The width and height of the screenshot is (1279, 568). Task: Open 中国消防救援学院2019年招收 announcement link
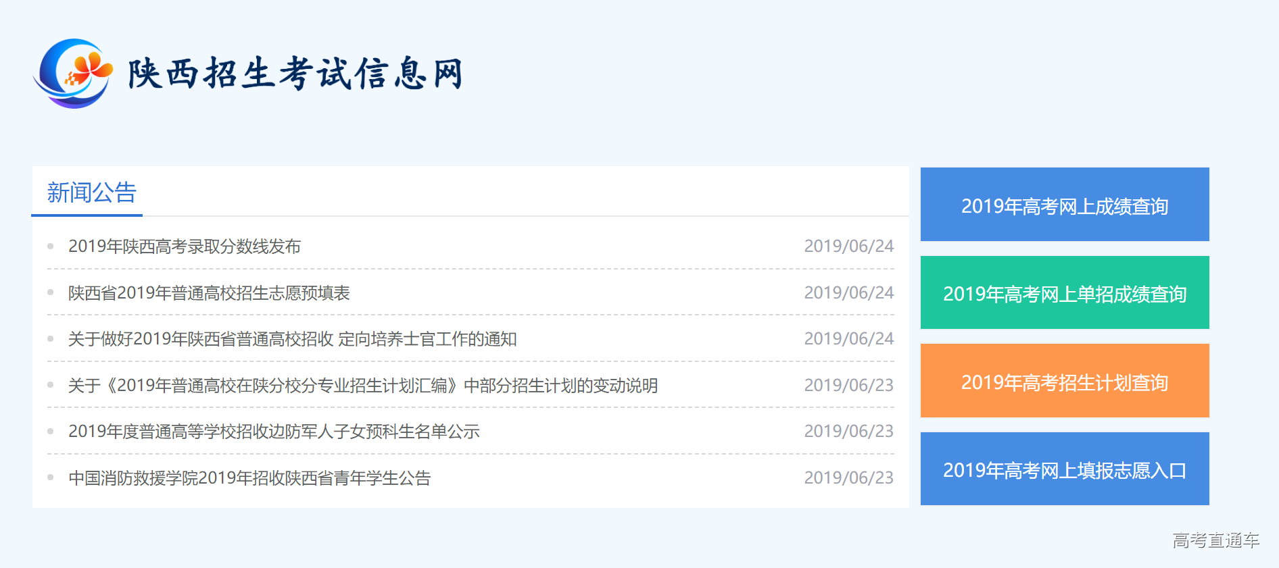click(249, 478)
